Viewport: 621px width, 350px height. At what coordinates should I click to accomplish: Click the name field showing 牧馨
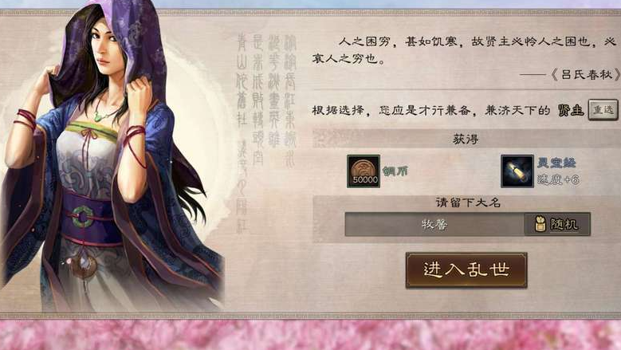(434, 225)
